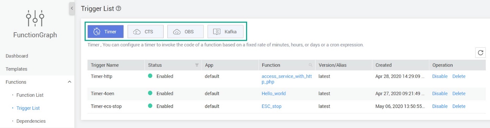Click Enabled status of Timer-ecs-stop
Screen dimensions: 490x128
165,106
